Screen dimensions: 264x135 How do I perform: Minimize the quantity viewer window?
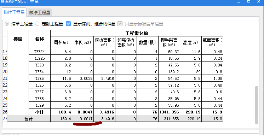coord(239,2)
